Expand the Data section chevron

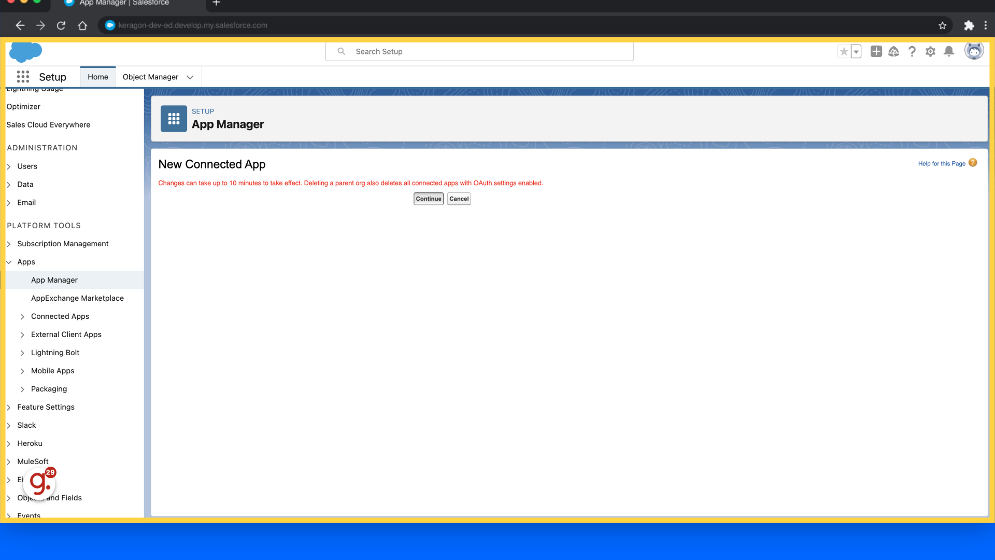pyautogui.click(x=9, y=185)
